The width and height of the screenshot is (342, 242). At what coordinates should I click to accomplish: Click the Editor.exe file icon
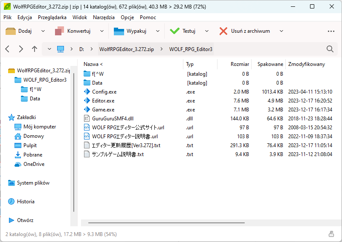coord(87,100)
